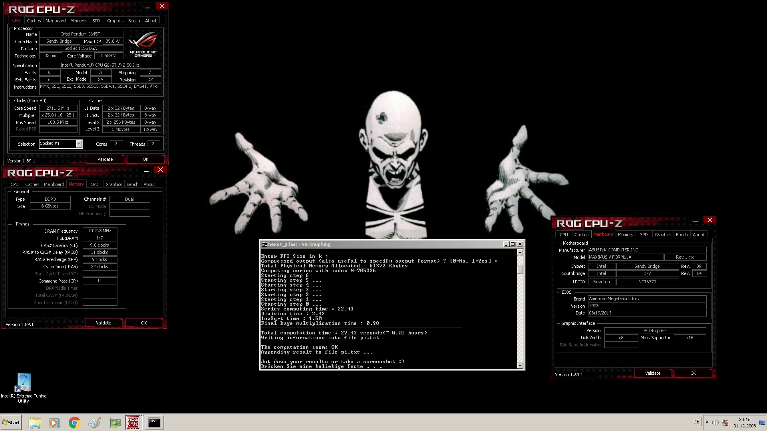Click the LPCIO NCT6779 field
The height and width of the screenshot is (431, 767).
click(648, 282)
